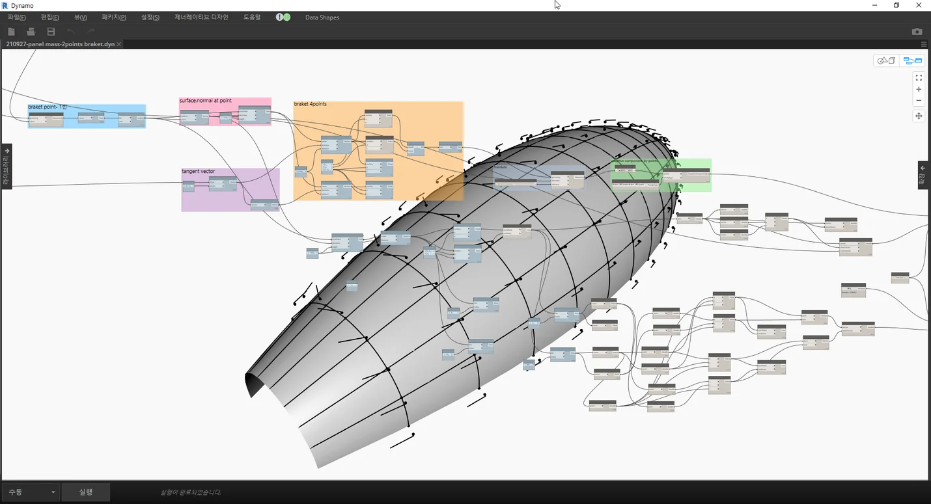Screen dimensions: 931x504
Task: Open the 도움말 help menu
Action: [x=252, y=17]
